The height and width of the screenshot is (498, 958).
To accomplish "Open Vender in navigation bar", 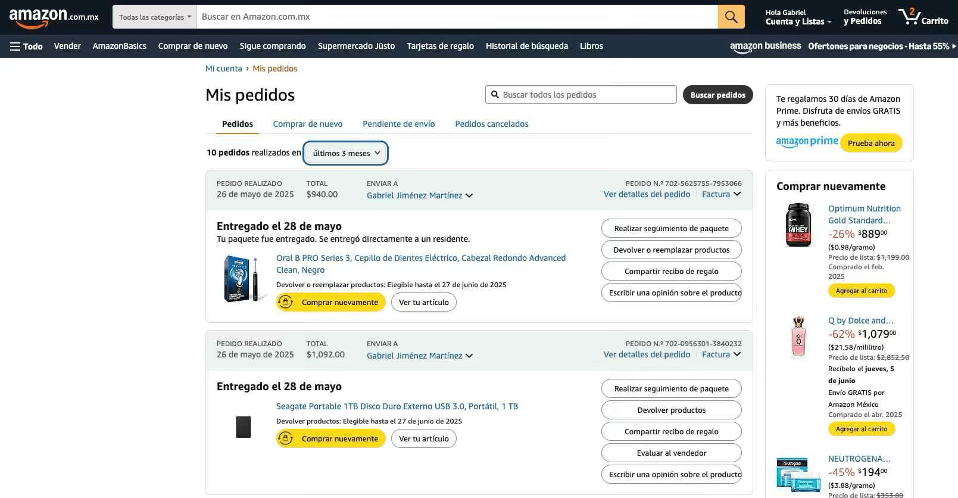I will pyautogui.click(x=67, y=46).
